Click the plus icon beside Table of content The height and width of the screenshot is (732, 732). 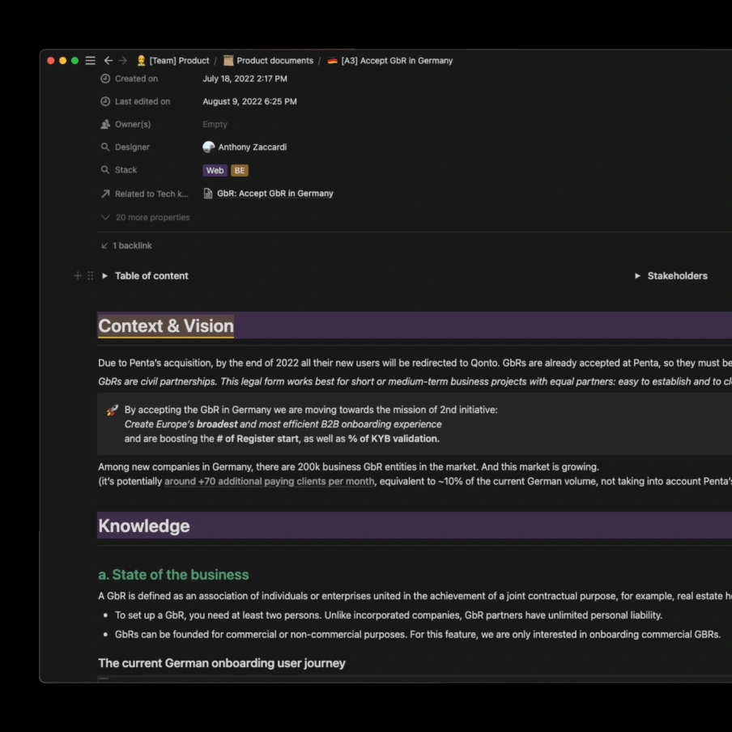pyautogui.click(x=78, y=276)
